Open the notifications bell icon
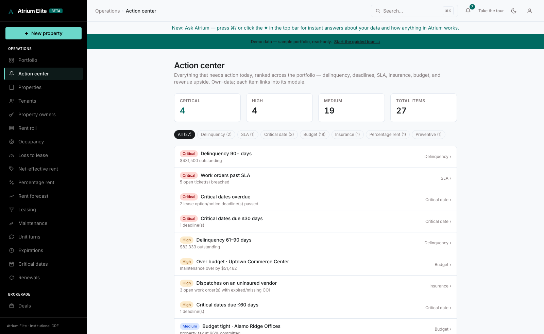Image resolution: width=544 pixels, height=334 pixels. [x=468, y=11]
